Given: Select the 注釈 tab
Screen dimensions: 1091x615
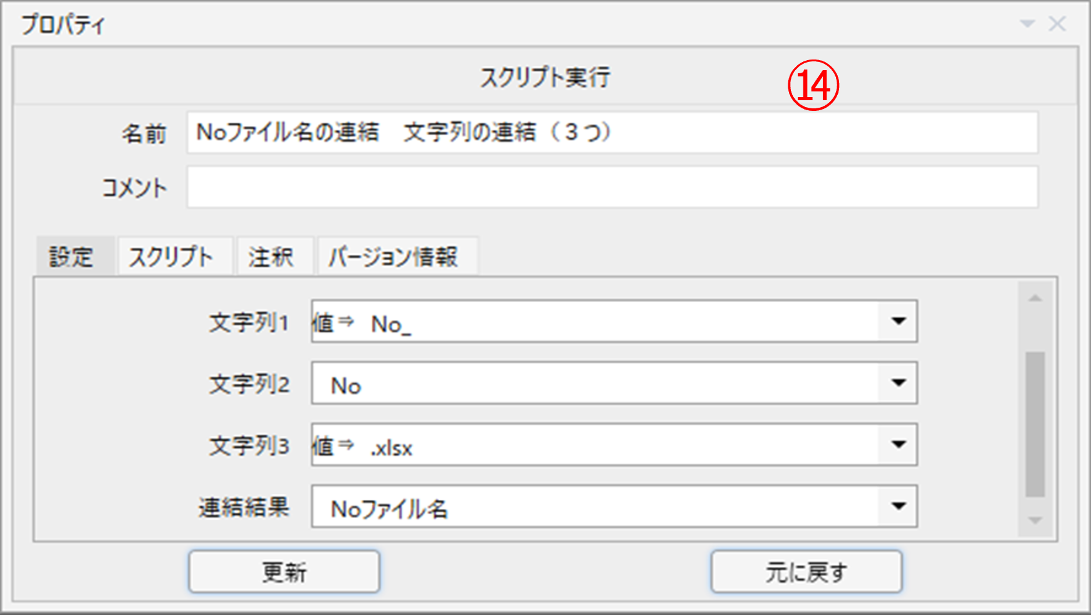Looking at the screenshot, I should click(271, 257).
